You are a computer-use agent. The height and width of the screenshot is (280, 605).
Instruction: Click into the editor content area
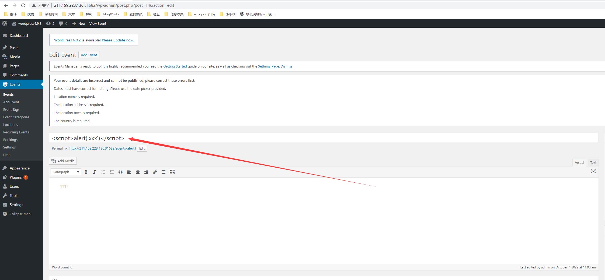tap(324, 221)
